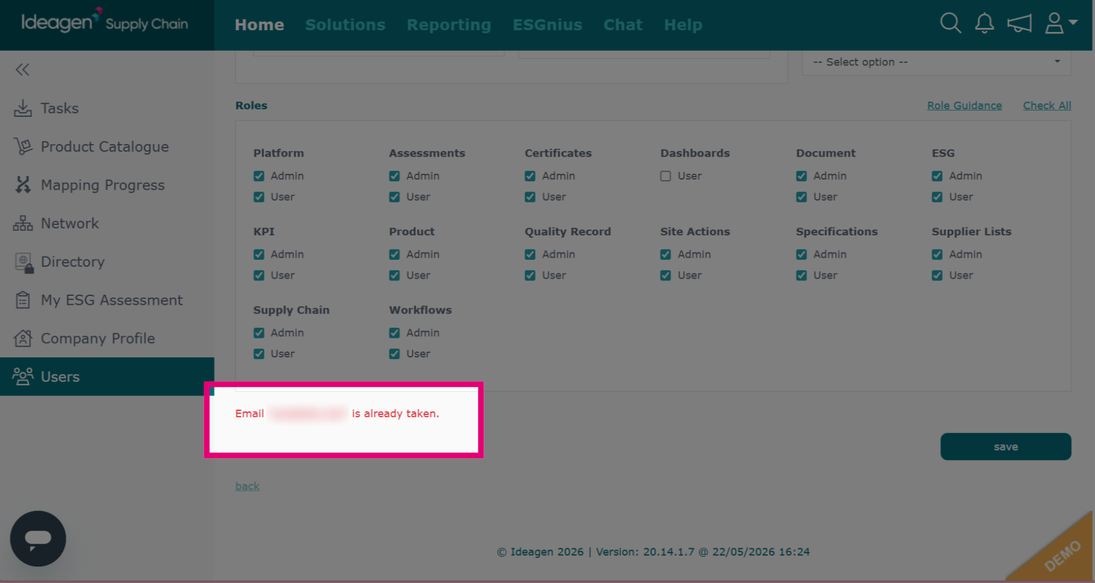Open the chat bubble widget

[x=38, y=539]
